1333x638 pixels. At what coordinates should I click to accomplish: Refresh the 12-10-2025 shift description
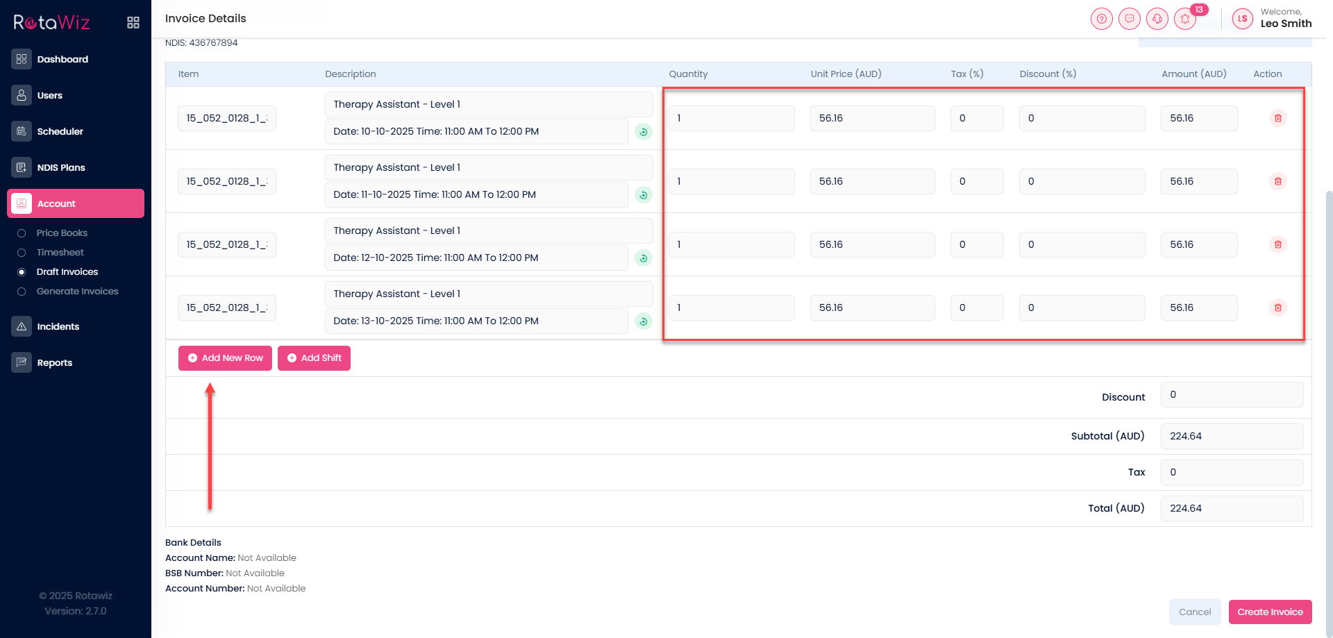[x=644, y=258]
